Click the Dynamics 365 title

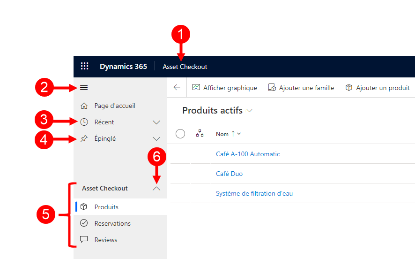tap(123, 67)
